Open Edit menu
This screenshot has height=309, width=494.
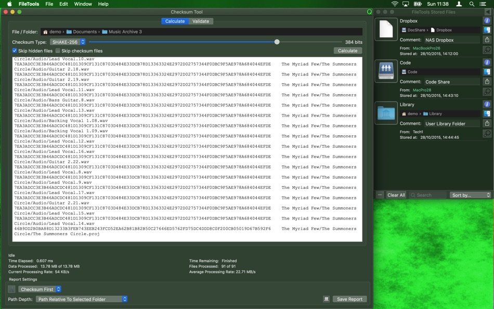pyautogui.click(x=63, y=4)
